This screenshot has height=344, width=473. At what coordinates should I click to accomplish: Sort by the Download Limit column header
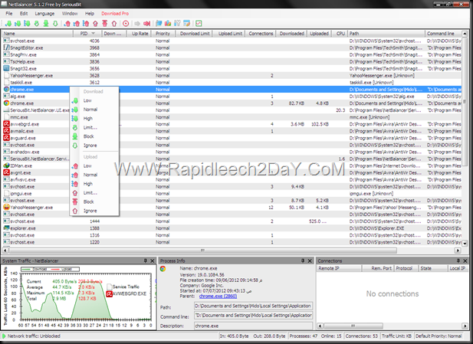[194, 34]
